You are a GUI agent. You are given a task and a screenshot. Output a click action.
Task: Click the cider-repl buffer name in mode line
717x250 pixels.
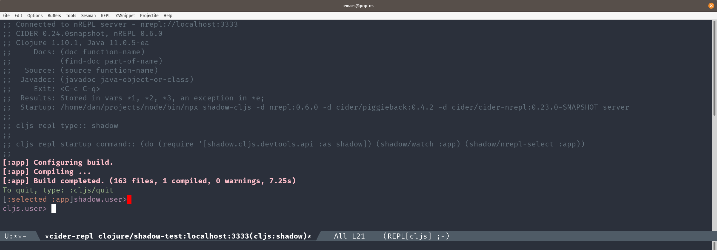(178, 236)
